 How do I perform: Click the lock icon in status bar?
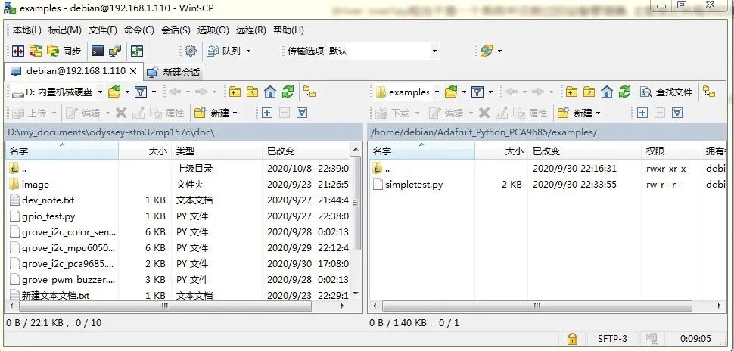(572, 338)
